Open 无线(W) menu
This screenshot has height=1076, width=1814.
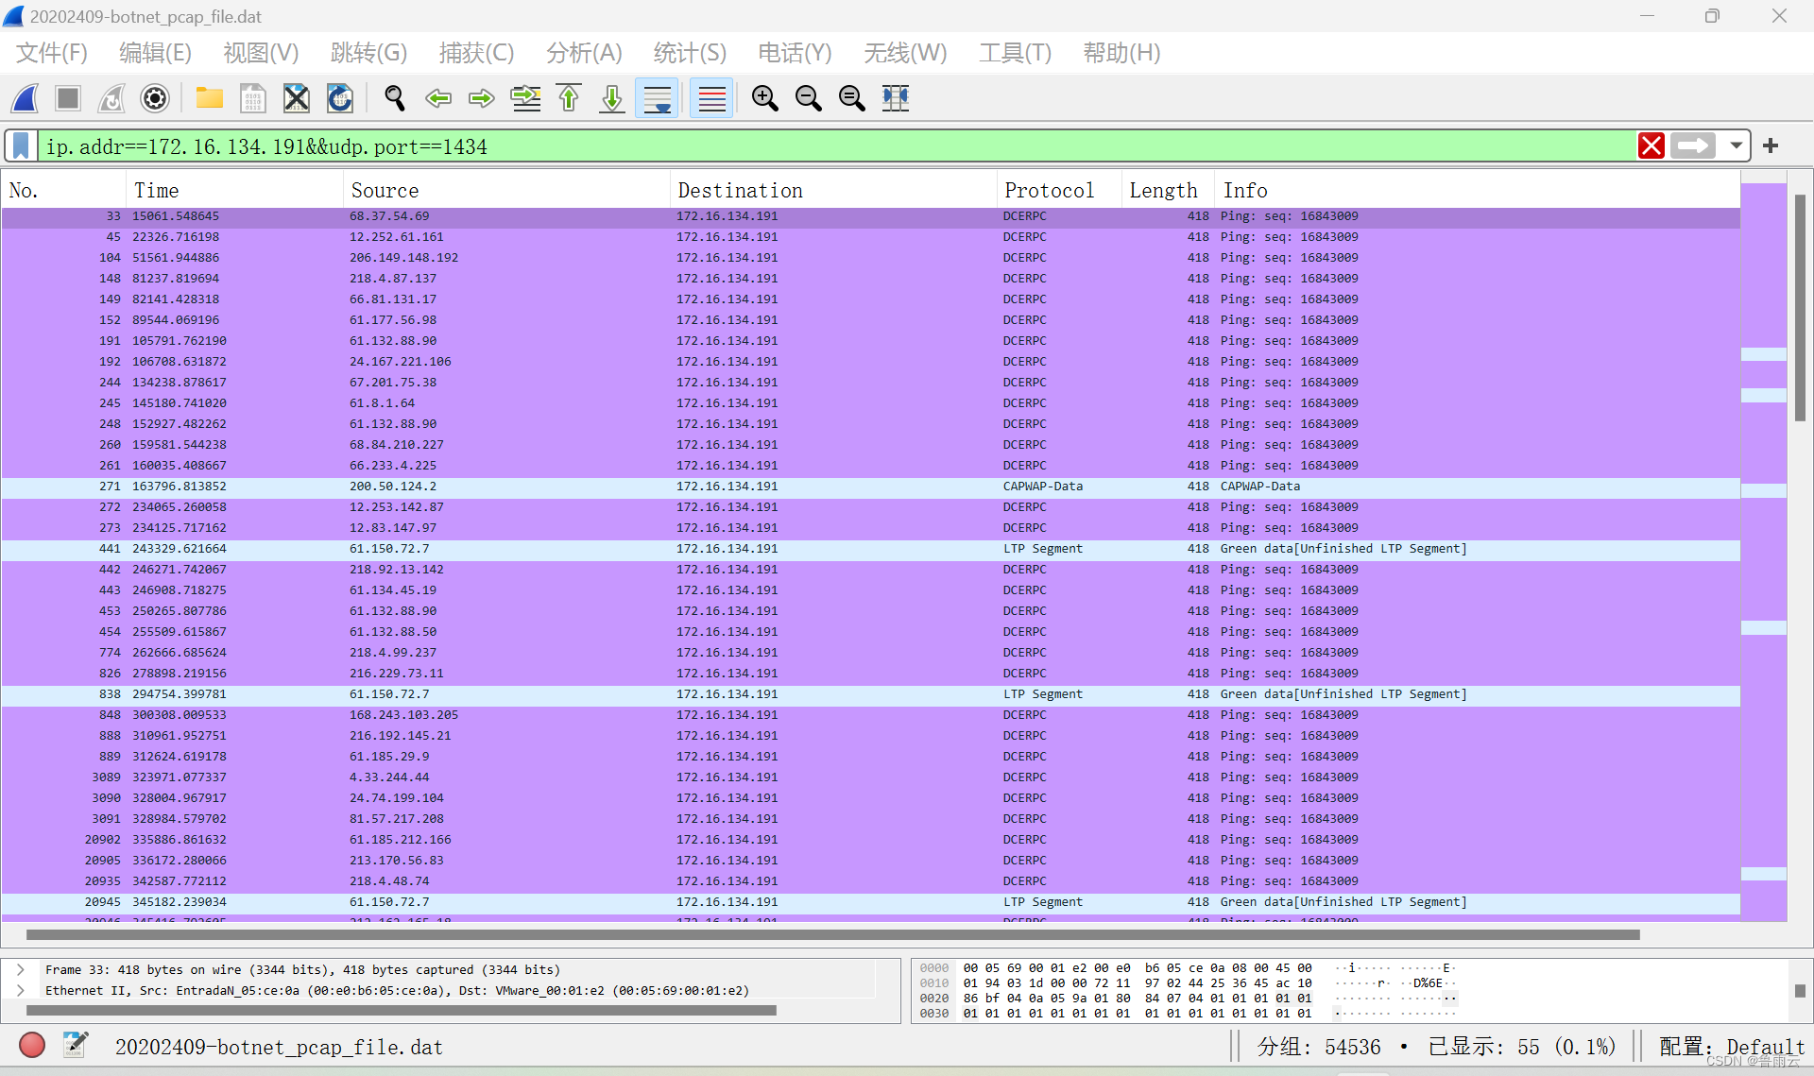[904, 53]
